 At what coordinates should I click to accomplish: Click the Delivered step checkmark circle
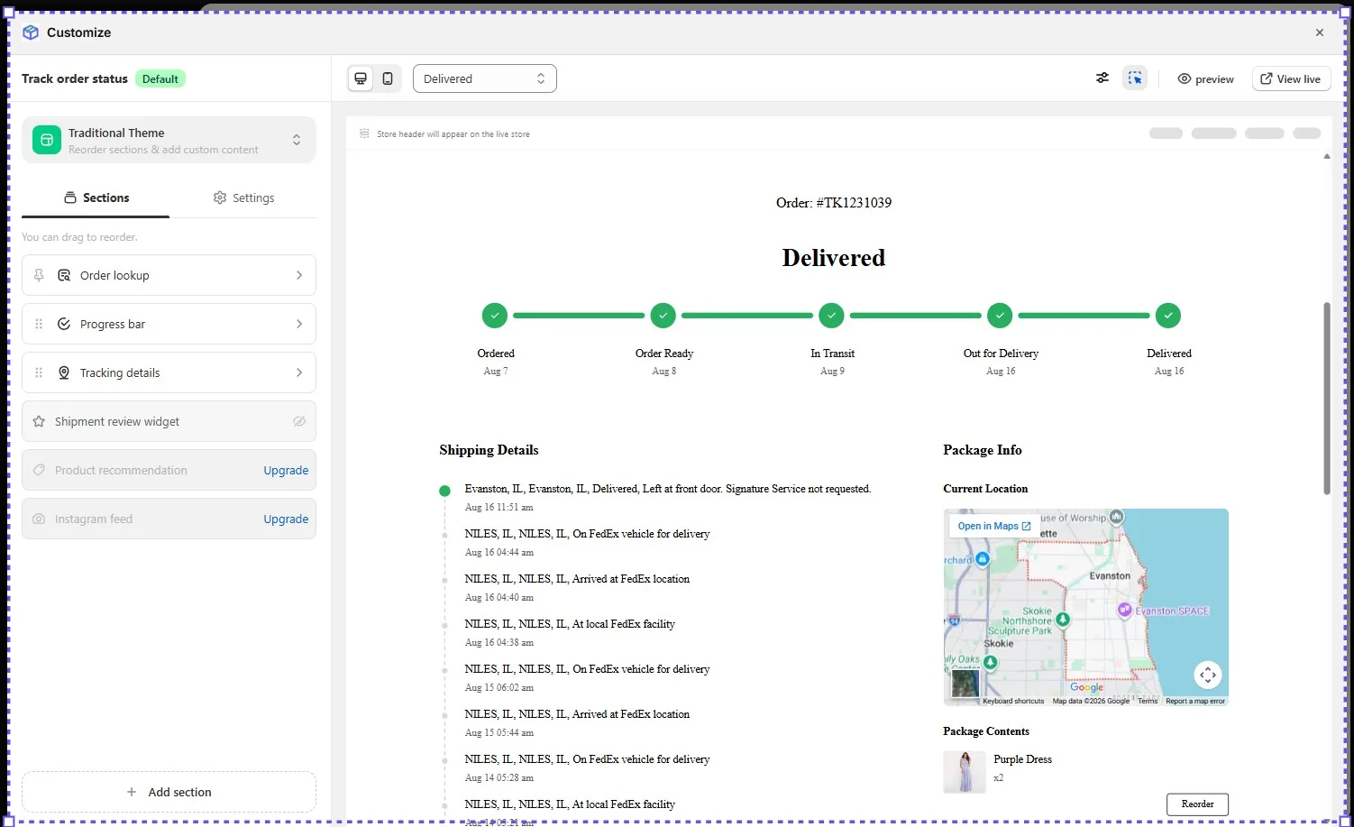(x=1168, y=316)
